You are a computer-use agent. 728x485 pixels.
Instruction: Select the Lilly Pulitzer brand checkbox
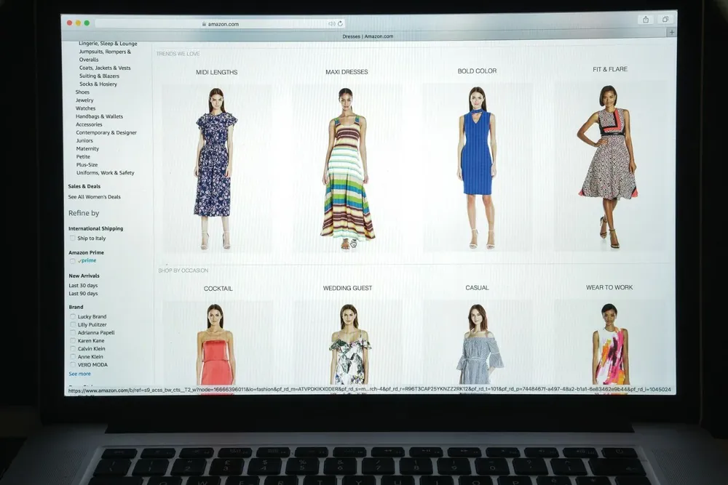coord(73,324)
